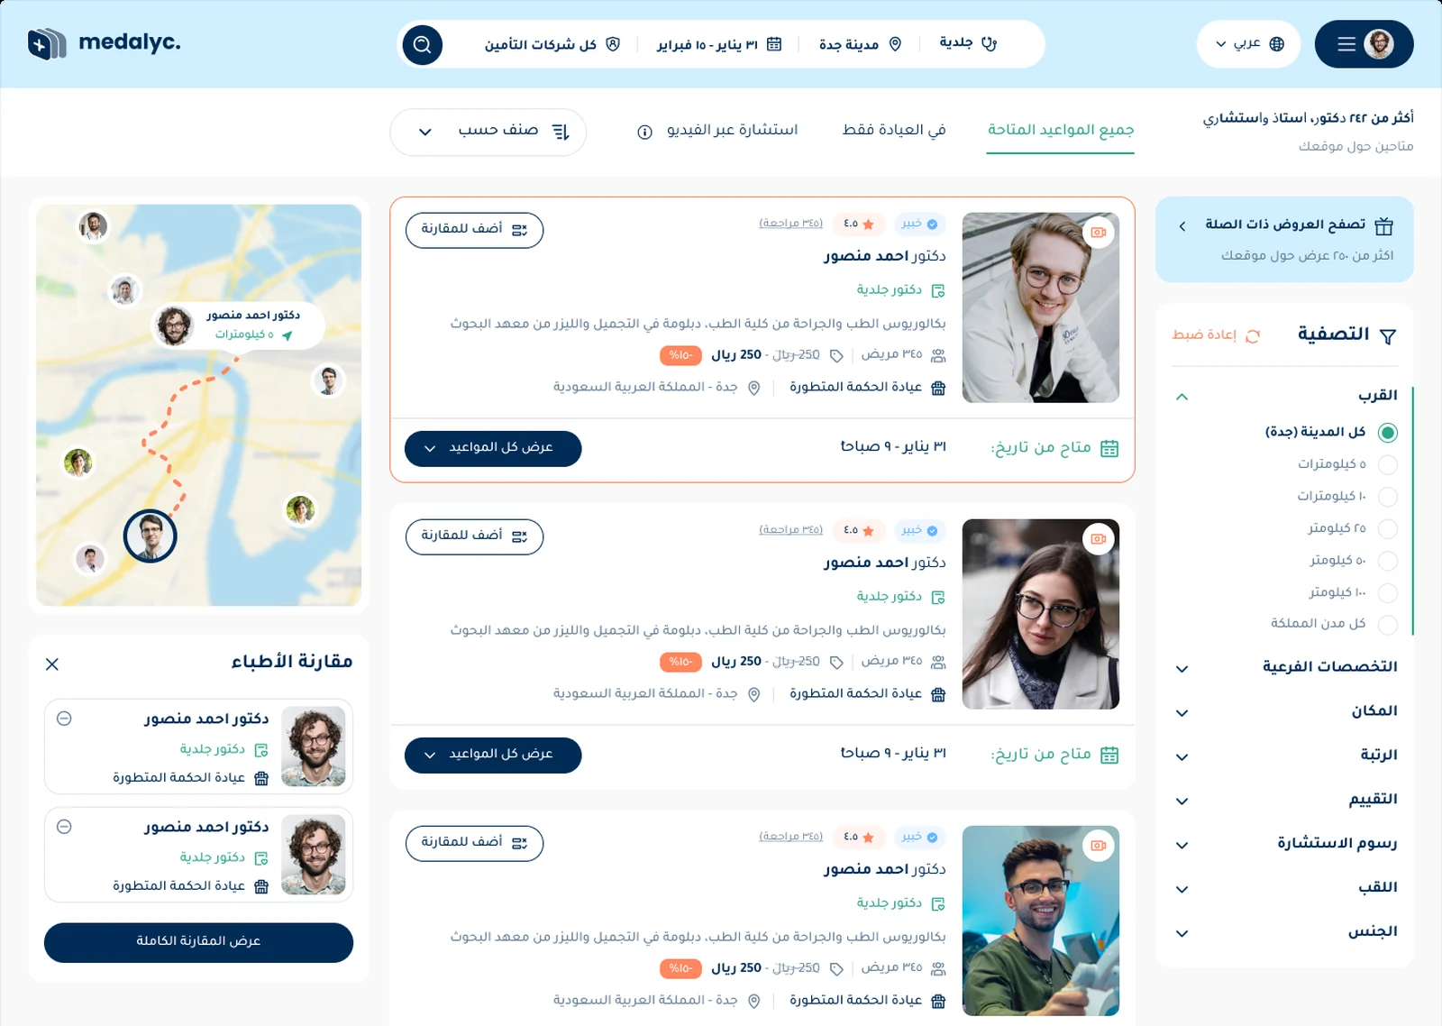The height and width of the screenshot is (1026, 1442).
Task: Click top-left doctor avatar pin on map
Action: click(x=93, y=226)
